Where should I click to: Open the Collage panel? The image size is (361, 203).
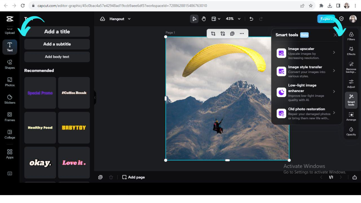(x=10, y=134)
